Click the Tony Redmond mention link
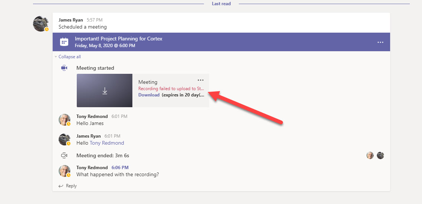Viewport: 422px width, 204px height. 107,143
